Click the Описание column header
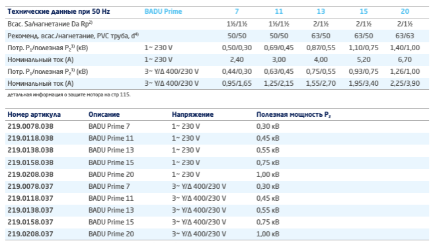 point(104,115)
